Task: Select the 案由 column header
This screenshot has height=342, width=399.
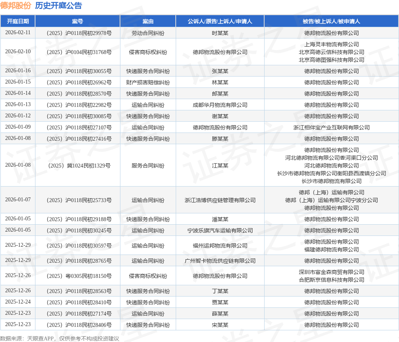Action: pos(148,21)
